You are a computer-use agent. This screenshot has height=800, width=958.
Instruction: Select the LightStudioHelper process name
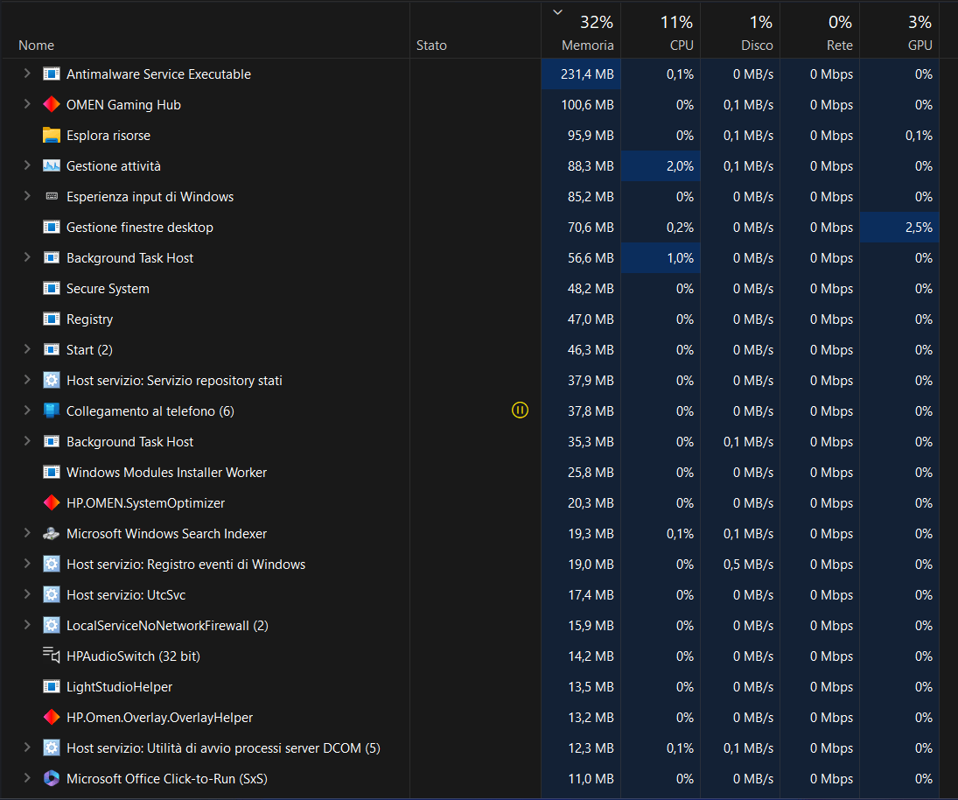pyautogui.click(x=119, y=687)
